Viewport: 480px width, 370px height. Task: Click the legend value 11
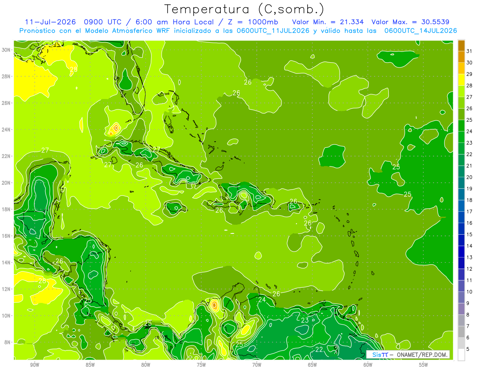[x=470, y=280]
